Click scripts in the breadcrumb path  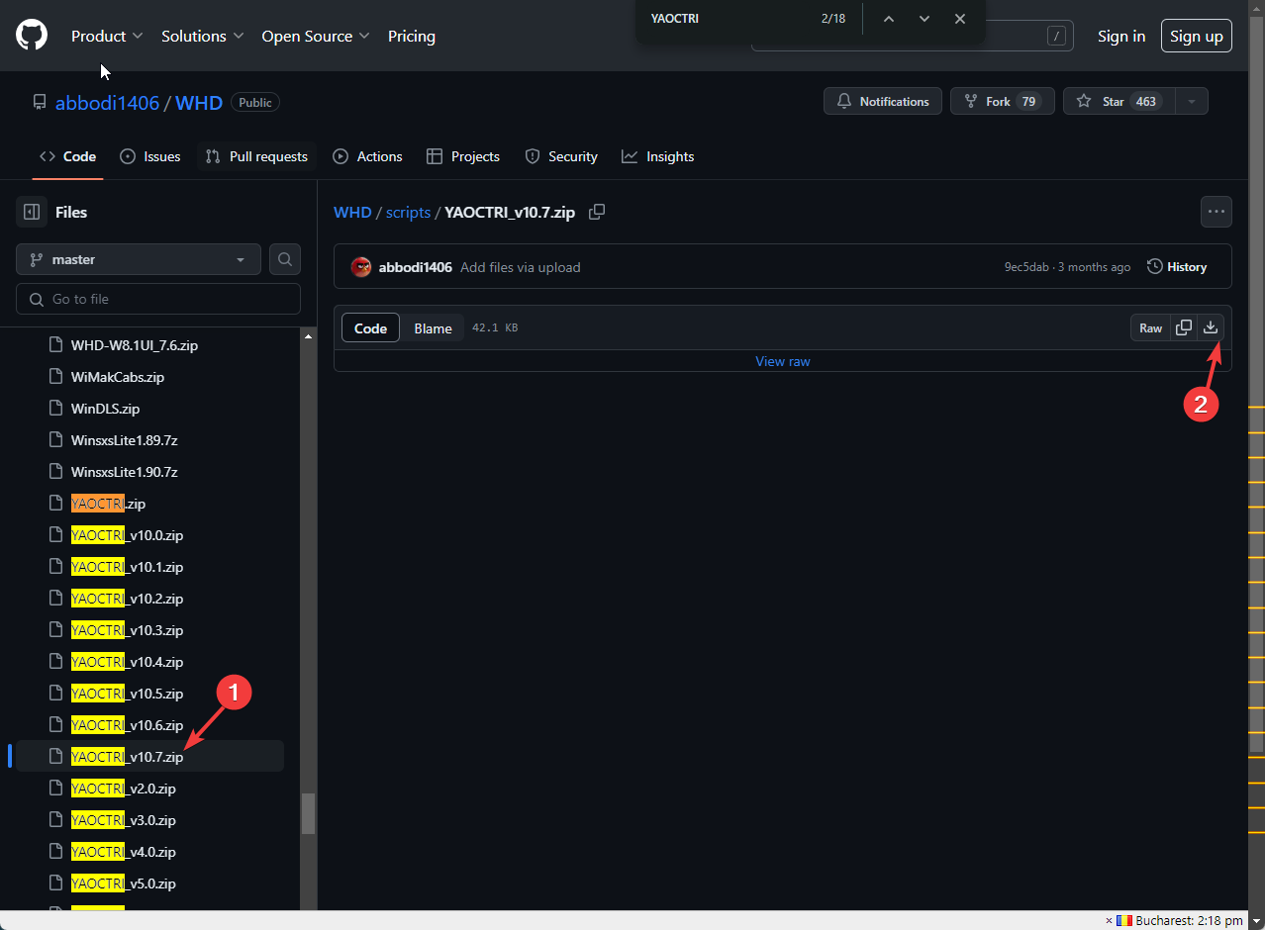(x=408, y=212)
